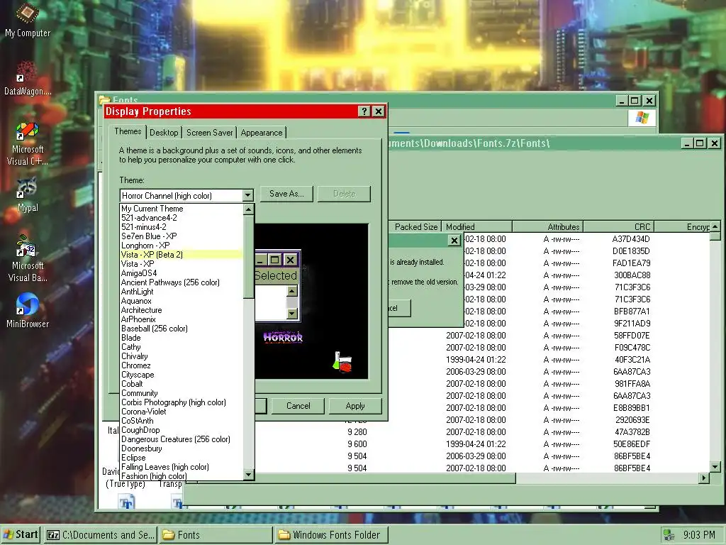Click the theme list scrollbar thumb
The image size is (726, 545).
[249, 256]
